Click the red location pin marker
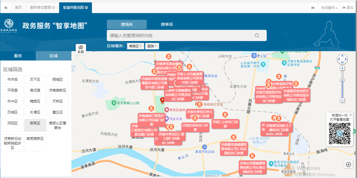Image resolution: width=357 pixels, height=178 pixels. [x=162, y=101]
